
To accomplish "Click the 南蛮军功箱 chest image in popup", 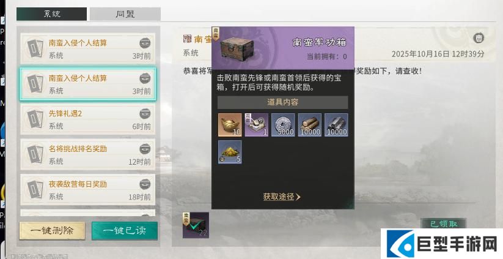I will point(237,49).
